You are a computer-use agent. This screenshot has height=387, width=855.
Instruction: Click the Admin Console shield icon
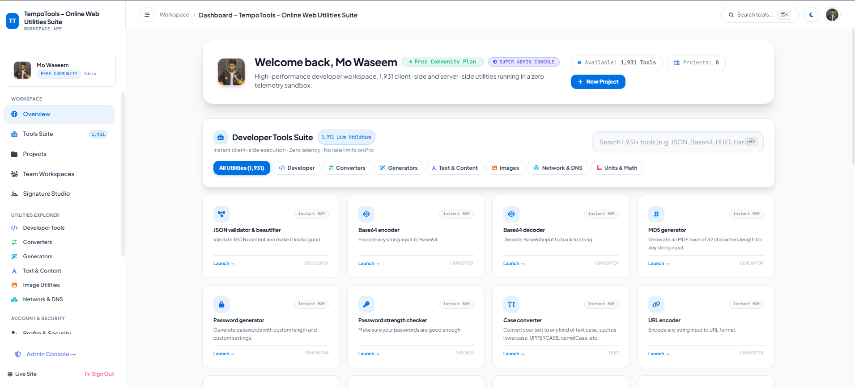tap(18, 354)
